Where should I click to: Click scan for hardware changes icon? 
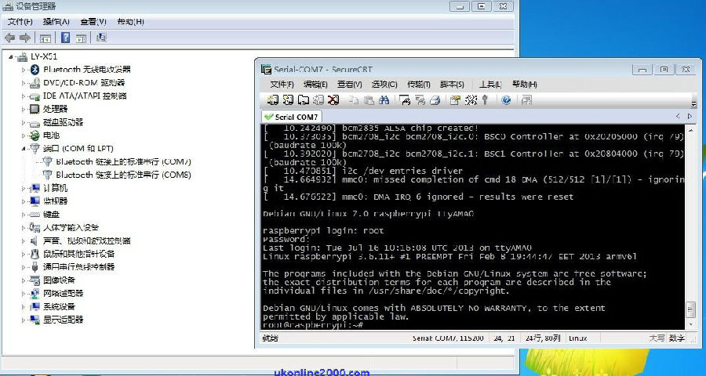click(101, 38)
